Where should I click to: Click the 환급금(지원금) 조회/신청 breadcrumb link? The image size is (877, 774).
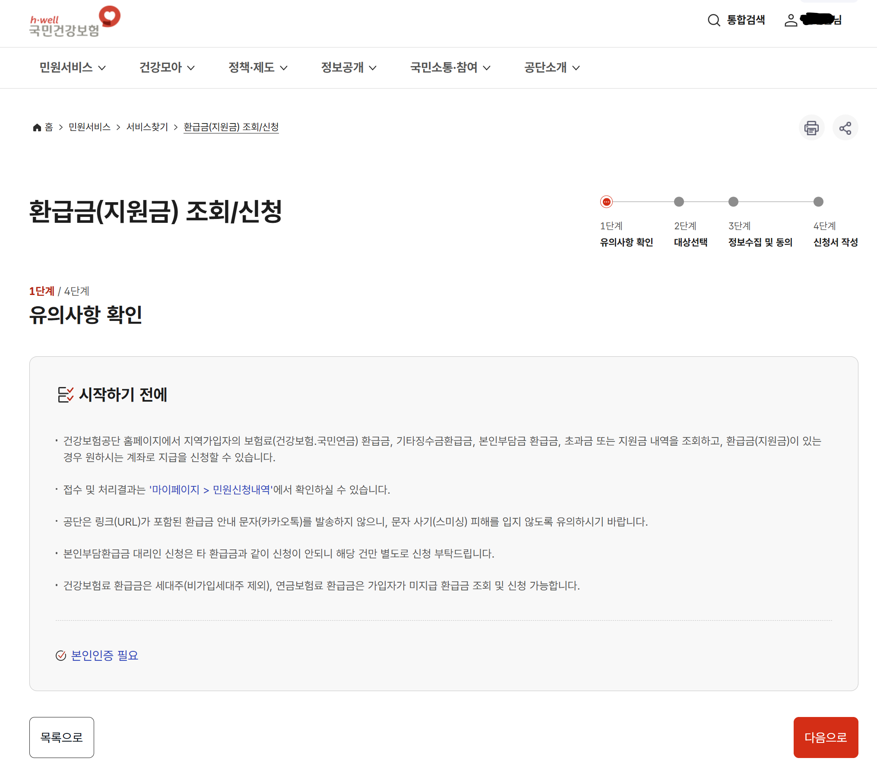231,127
